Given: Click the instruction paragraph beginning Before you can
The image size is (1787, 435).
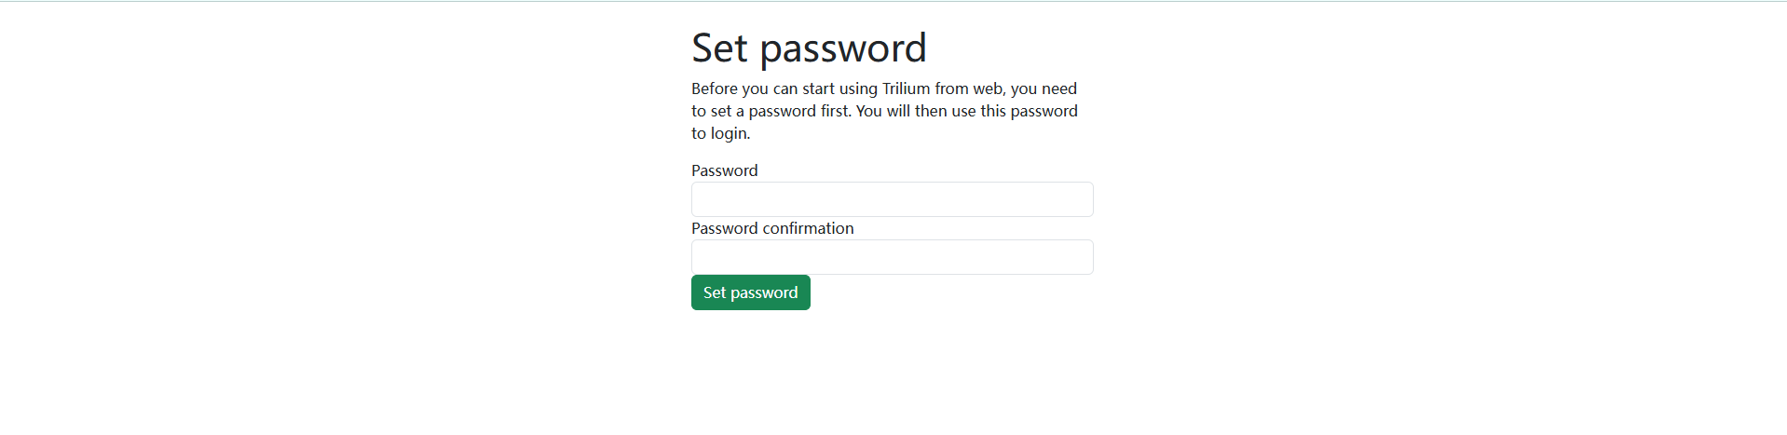Looking at the screenshot, I should (x=884, y=111).
